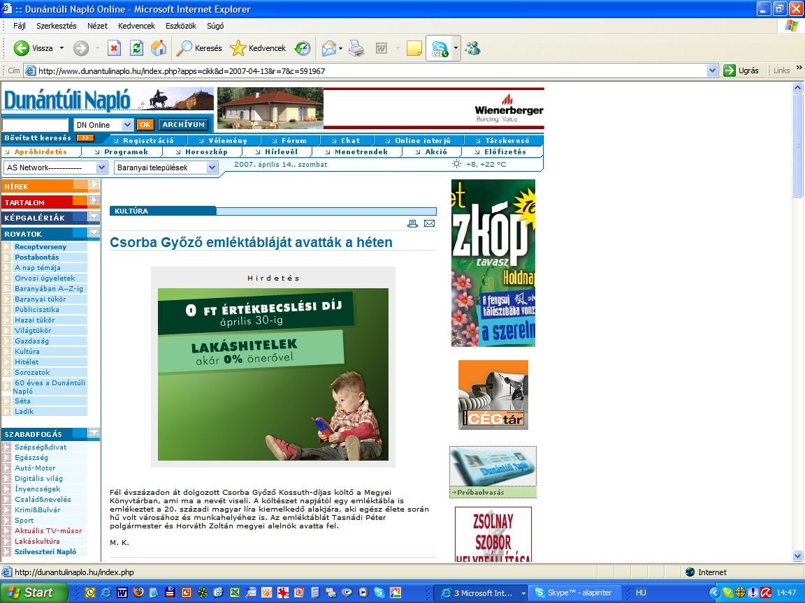Open the Receptverseny sidebar link
Viewport: 805px width, 603px height.
40,246
